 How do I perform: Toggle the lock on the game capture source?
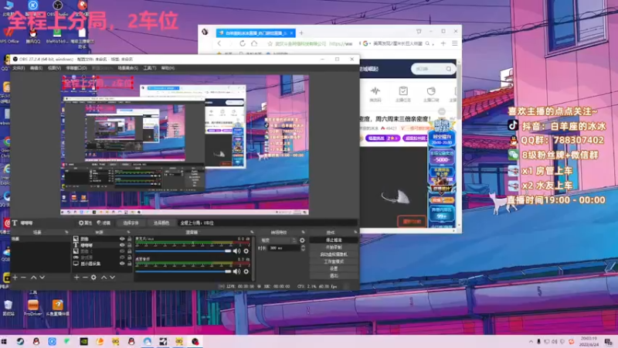(129, 258)
